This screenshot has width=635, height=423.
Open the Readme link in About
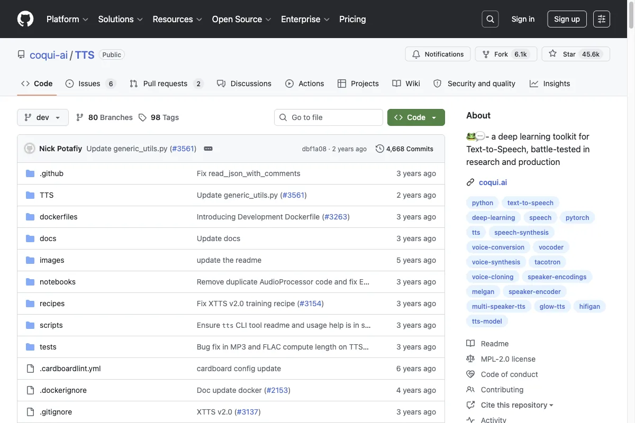pos(487,344)
